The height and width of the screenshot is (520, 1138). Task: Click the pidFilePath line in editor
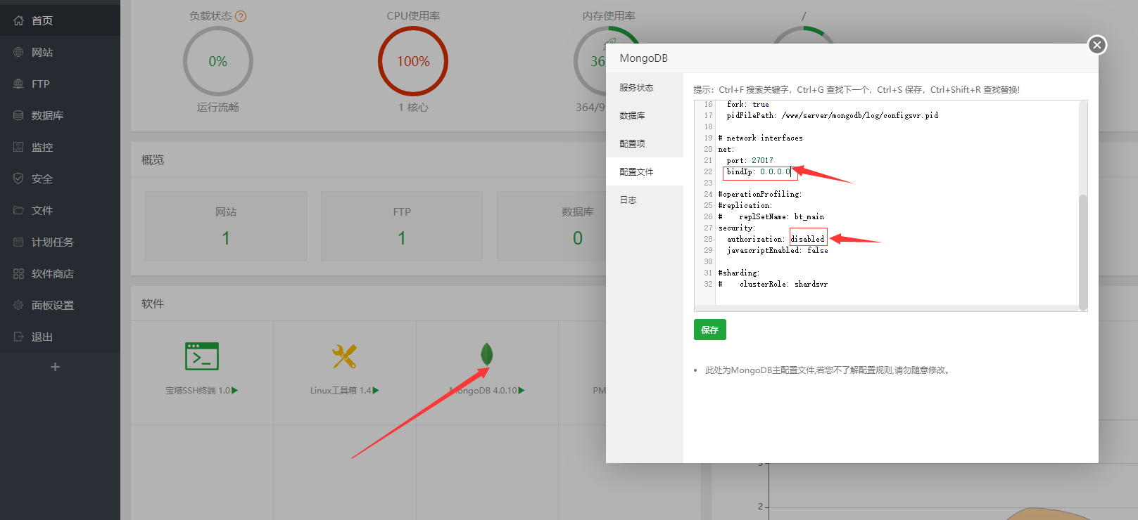832,115
